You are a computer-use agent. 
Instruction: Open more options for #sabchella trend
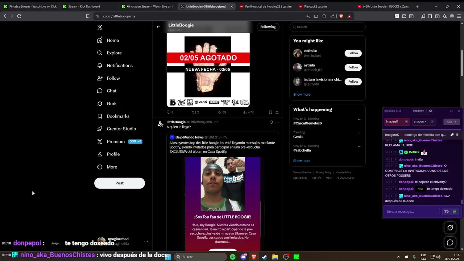[360, 146]
